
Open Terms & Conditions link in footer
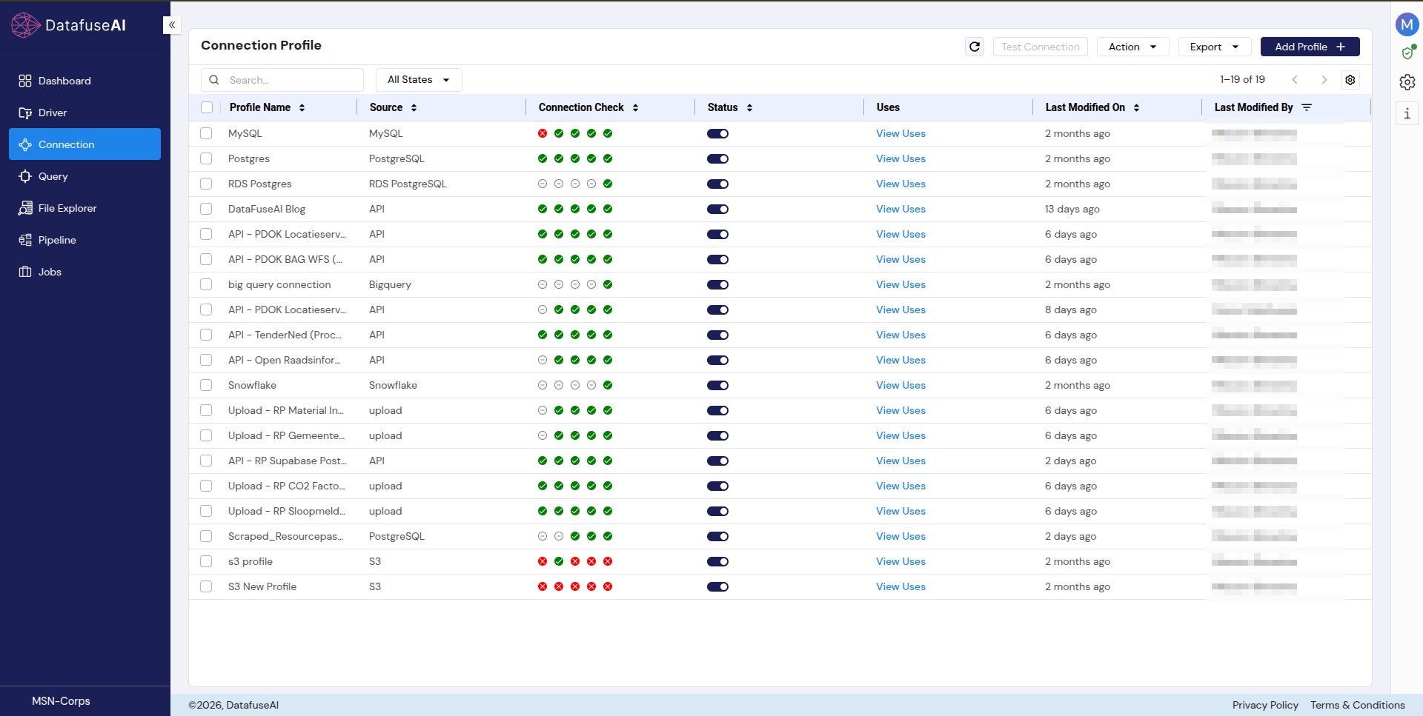tap(1357, 705)
